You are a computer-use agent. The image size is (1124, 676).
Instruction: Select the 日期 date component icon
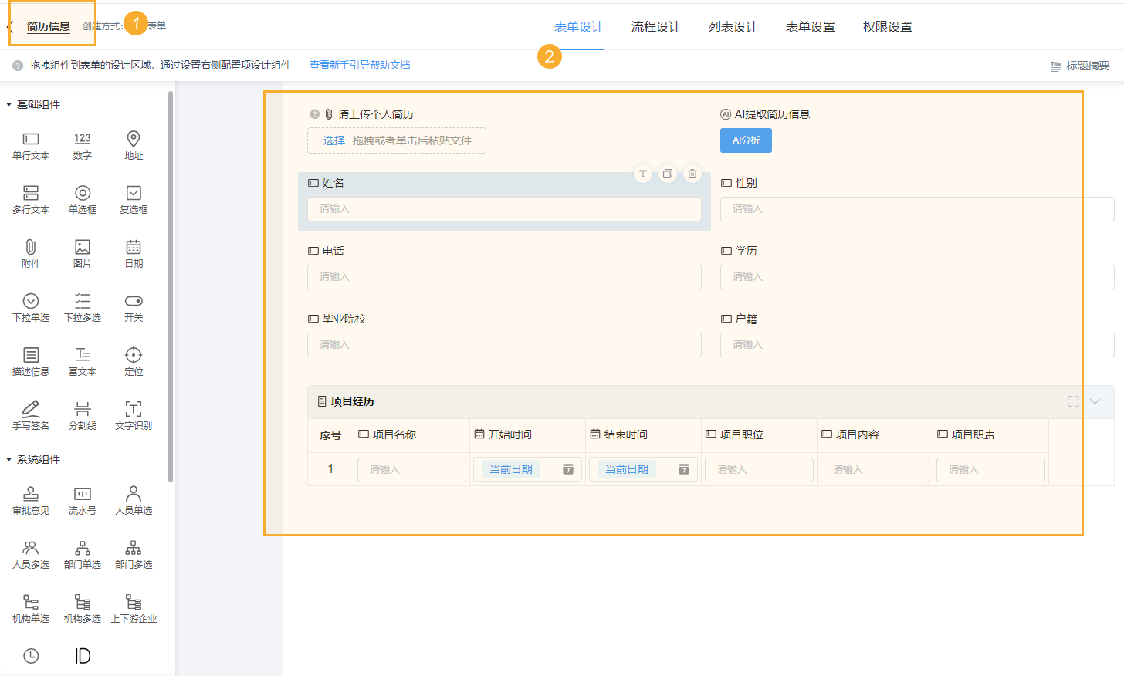[x=133, y=252]
